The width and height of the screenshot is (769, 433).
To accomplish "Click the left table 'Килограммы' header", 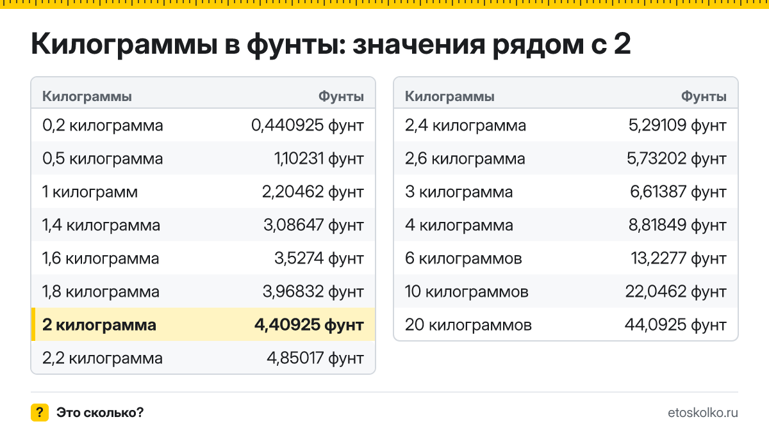I will (87, 97).
